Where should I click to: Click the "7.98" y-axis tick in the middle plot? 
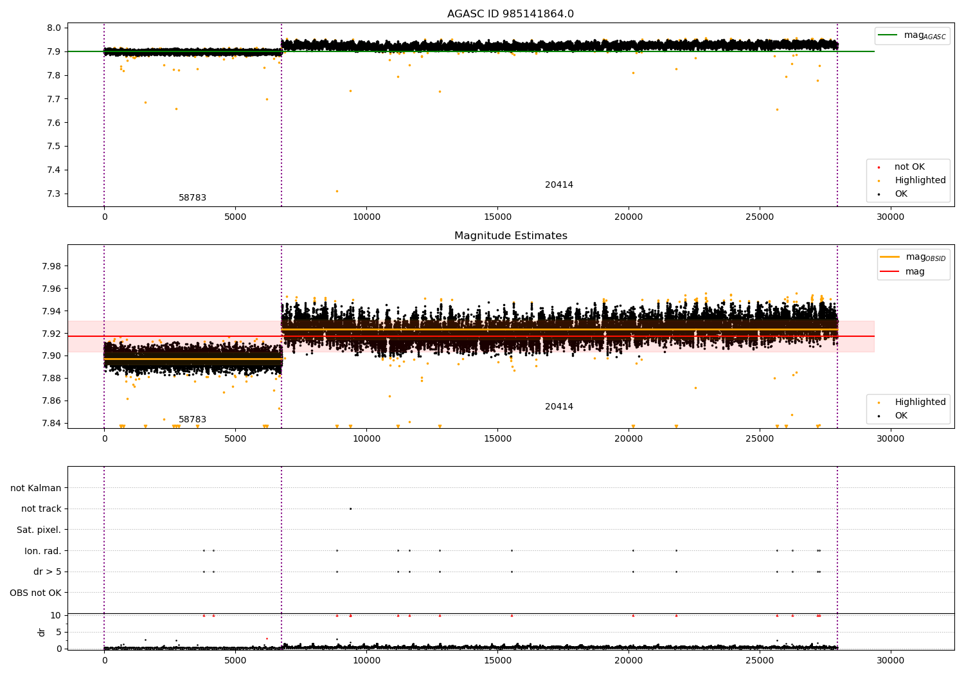[52, 267]
